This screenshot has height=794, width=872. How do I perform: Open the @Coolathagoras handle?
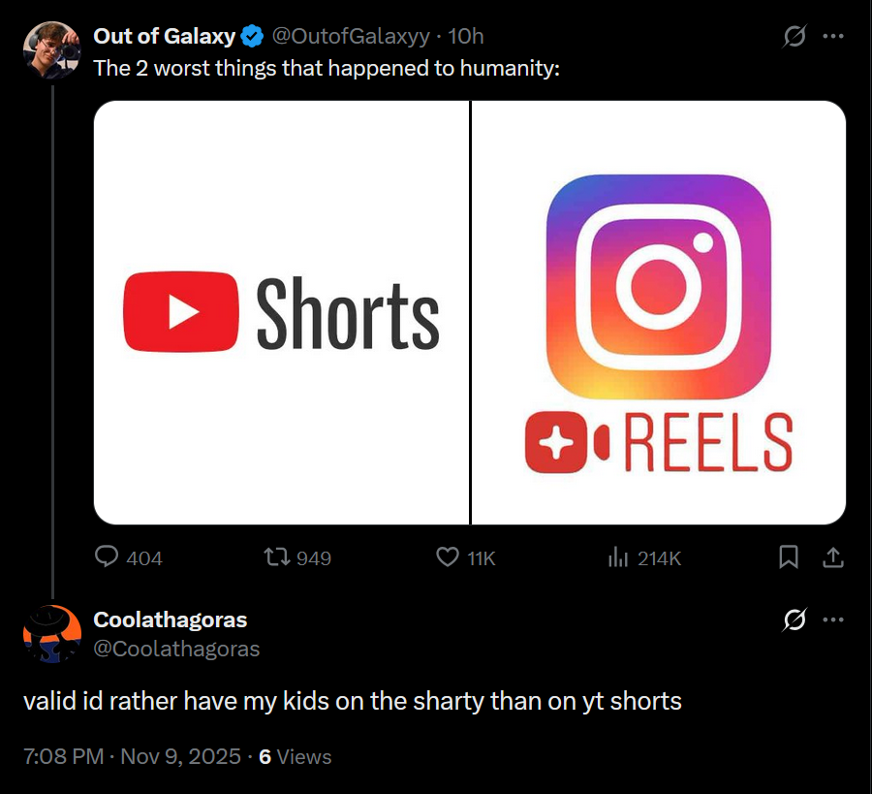[176, 649]
